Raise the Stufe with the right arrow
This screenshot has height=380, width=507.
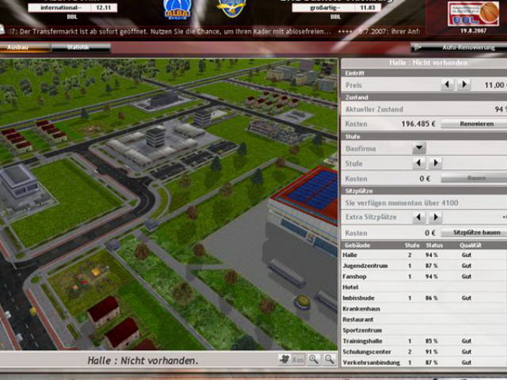435,163
